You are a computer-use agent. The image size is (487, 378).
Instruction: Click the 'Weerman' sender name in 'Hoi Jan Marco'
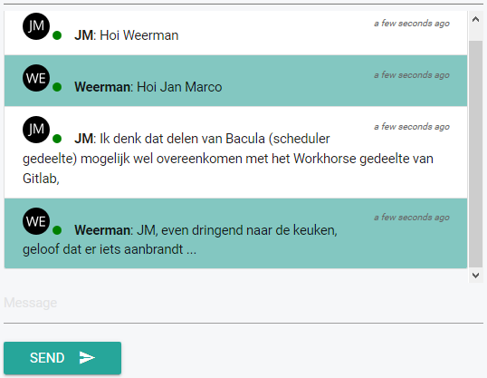[102, 87]
